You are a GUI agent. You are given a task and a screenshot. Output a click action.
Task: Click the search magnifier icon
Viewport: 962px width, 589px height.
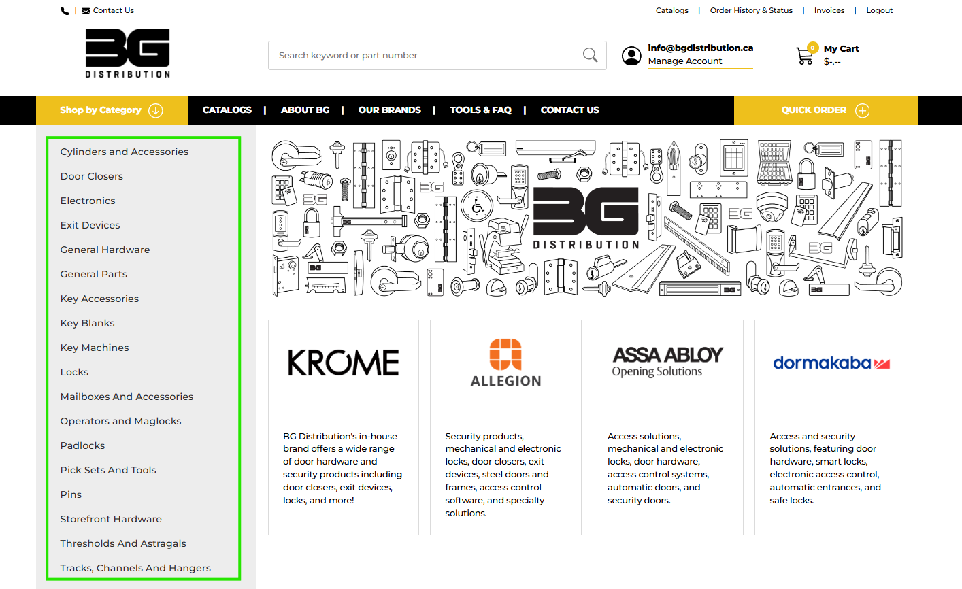tap(591, 55)
